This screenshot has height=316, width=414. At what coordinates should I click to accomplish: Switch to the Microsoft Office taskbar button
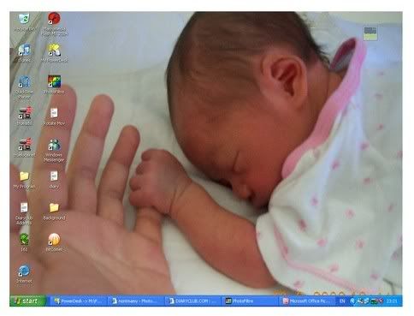point(307,301)
